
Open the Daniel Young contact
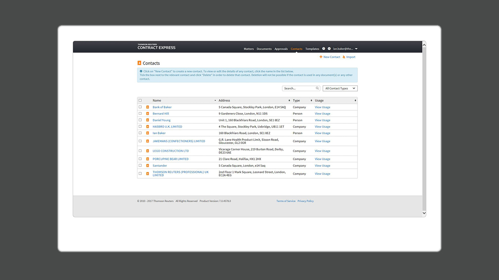(x=162, y=120)
